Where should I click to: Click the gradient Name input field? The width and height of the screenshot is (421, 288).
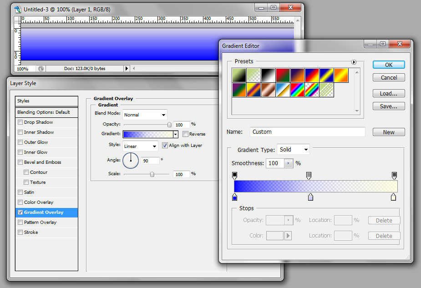pos(307,132)
